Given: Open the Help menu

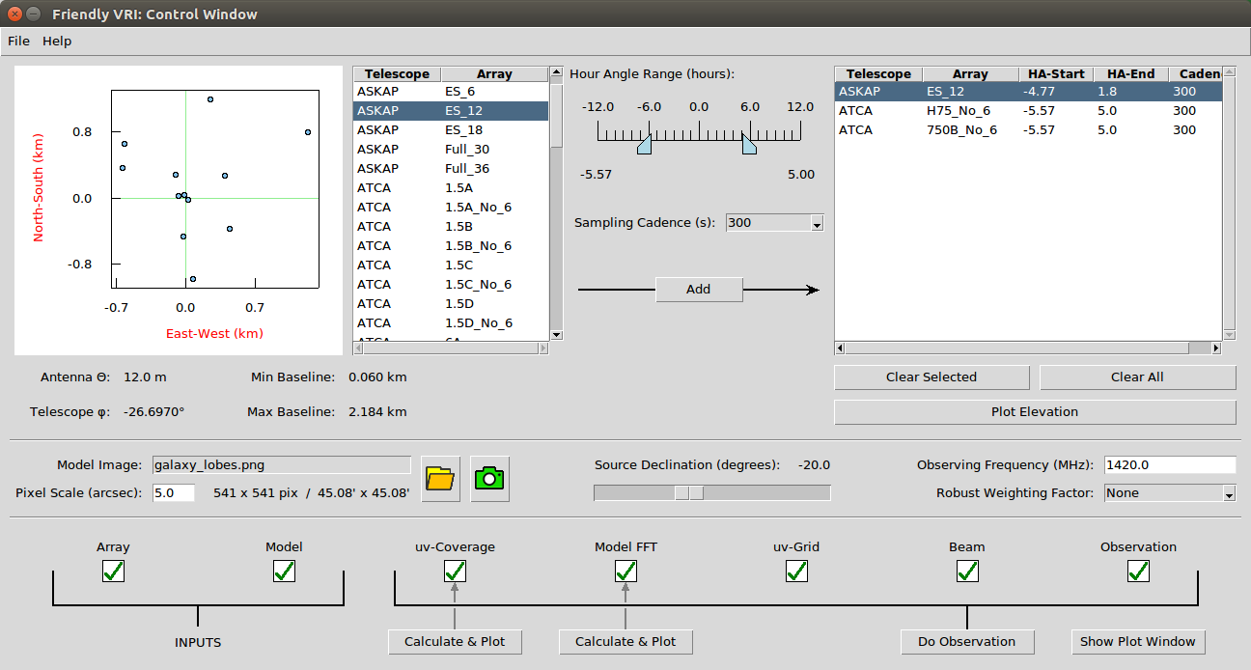Looking at the screenshot, I should [57, 41].
